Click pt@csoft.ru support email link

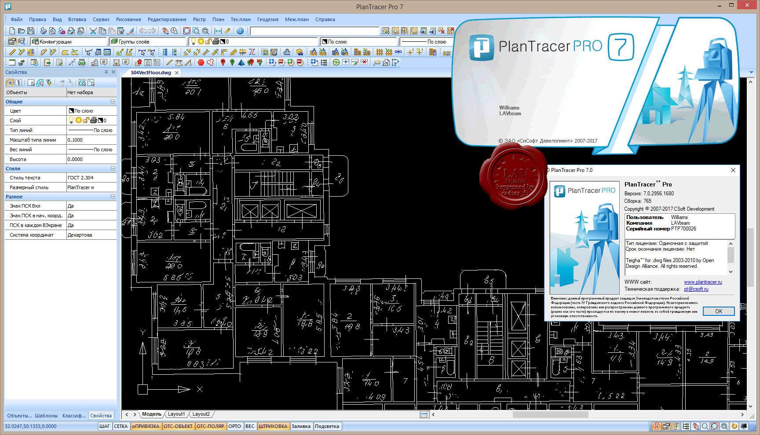pos(696,289)
